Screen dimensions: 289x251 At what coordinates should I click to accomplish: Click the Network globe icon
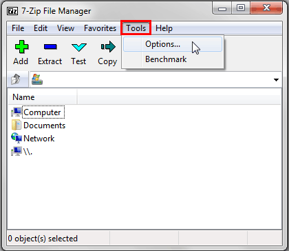[x=17, y=138]
